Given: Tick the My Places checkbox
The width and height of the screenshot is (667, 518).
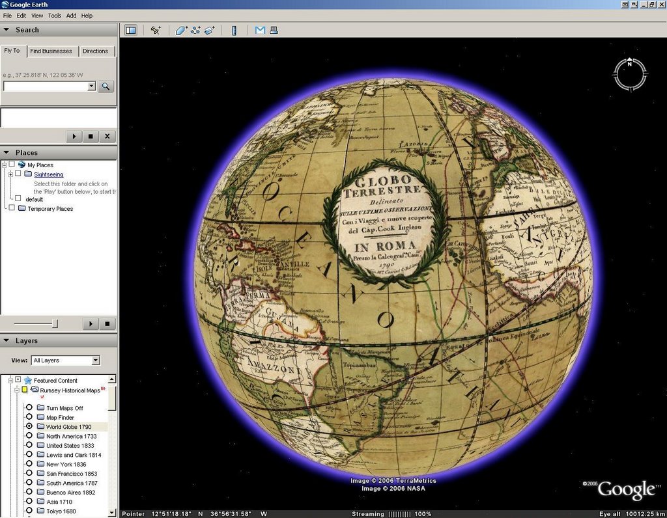Looking at the screenshot, I should point(12,164).
